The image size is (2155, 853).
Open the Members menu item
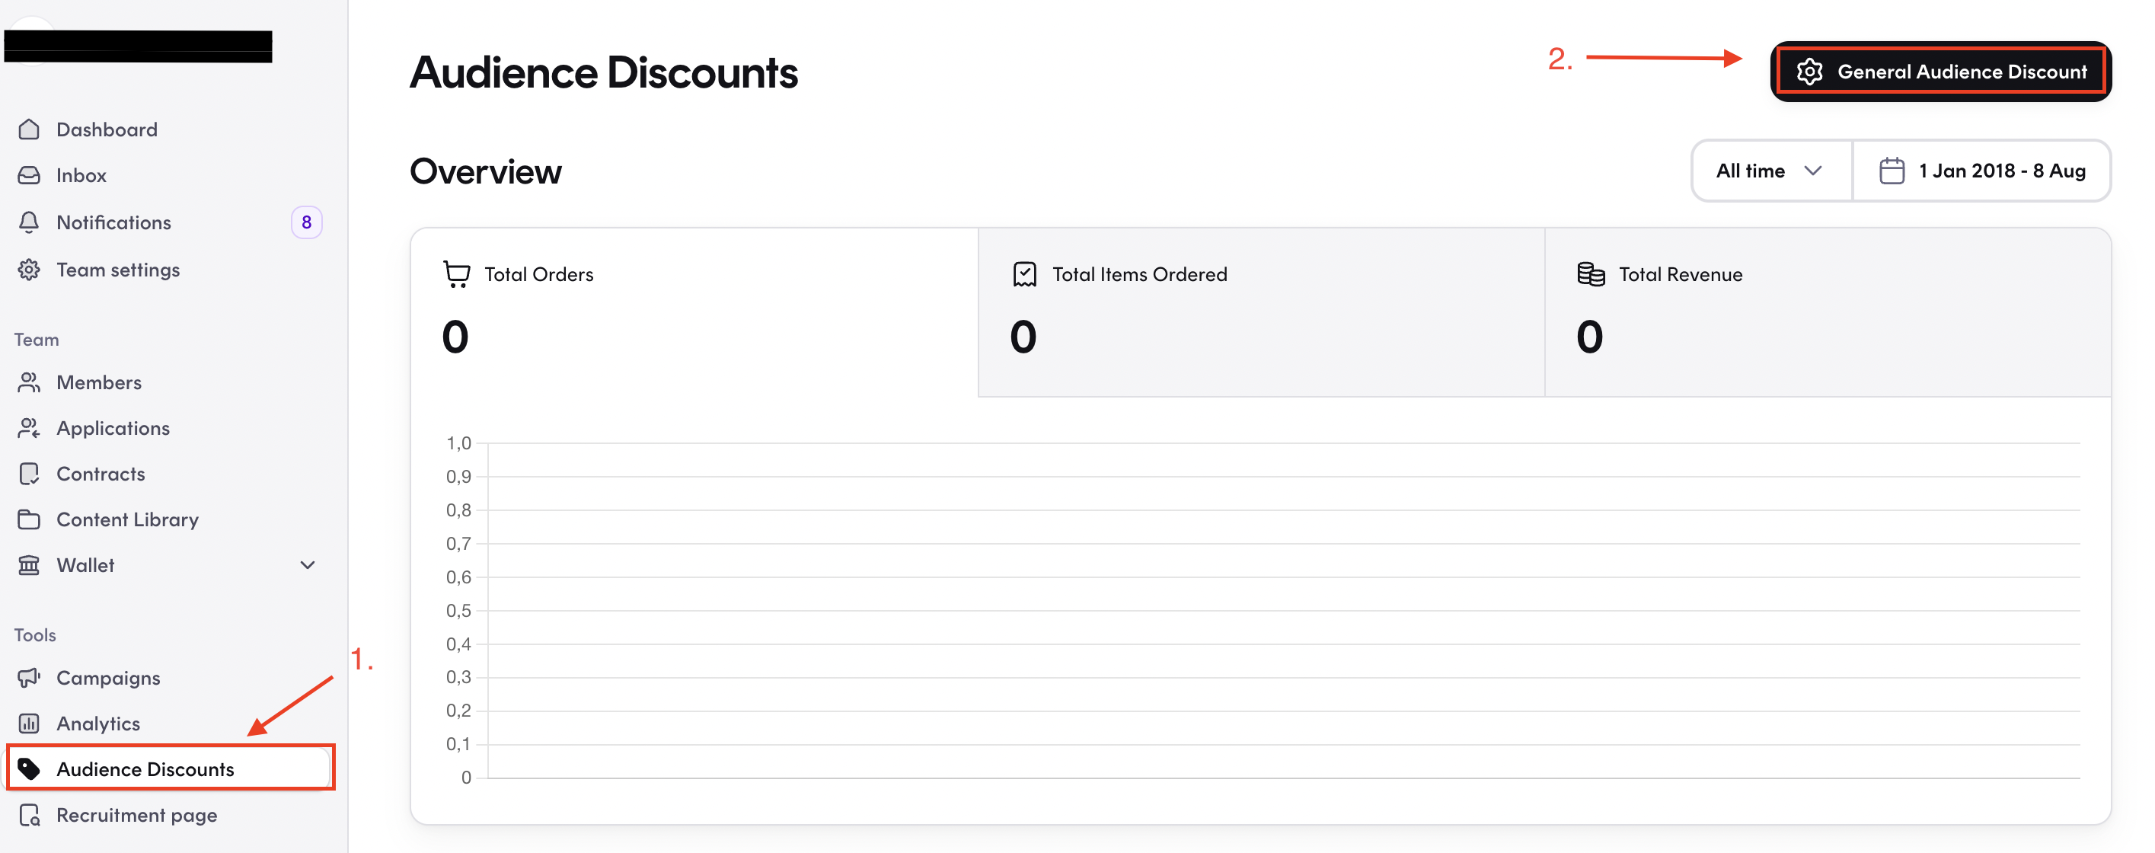coord(99,382)
